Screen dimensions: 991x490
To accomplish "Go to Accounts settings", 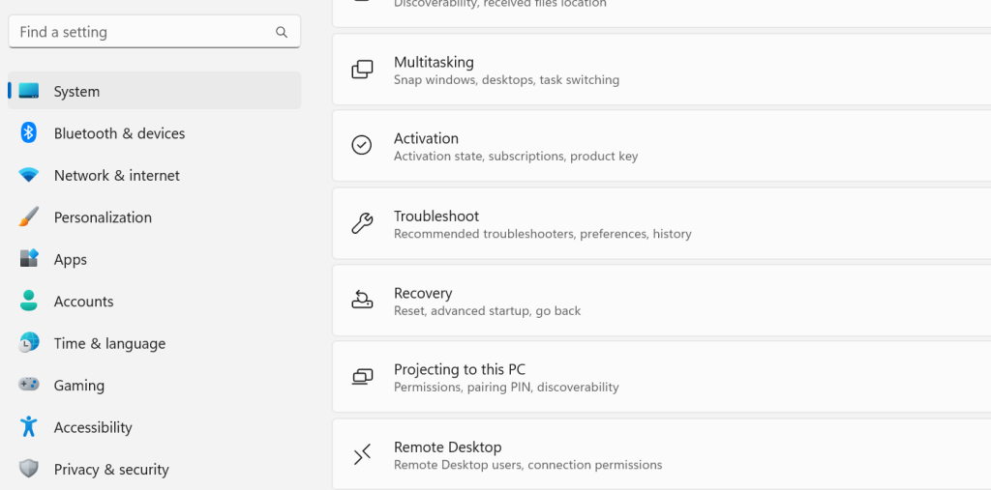I will (83, 302).
